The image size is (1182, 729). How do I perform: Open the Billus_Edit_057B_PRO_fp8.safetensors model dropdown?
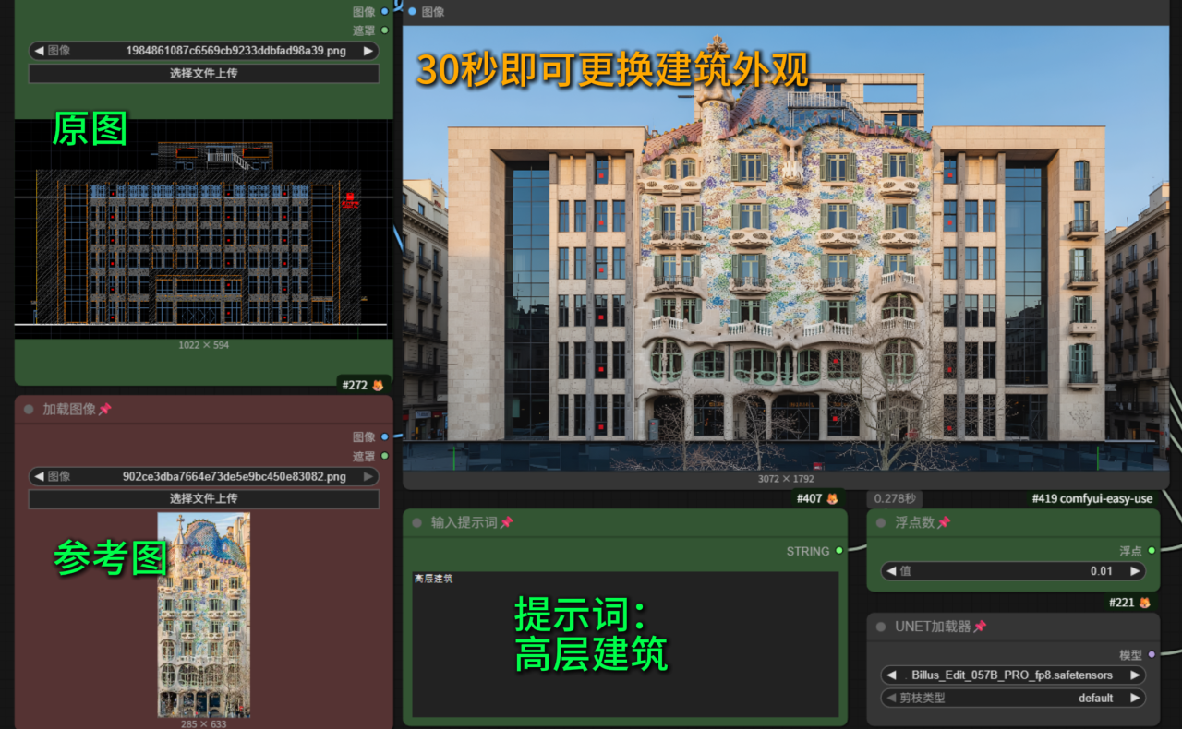(1013, 675)
